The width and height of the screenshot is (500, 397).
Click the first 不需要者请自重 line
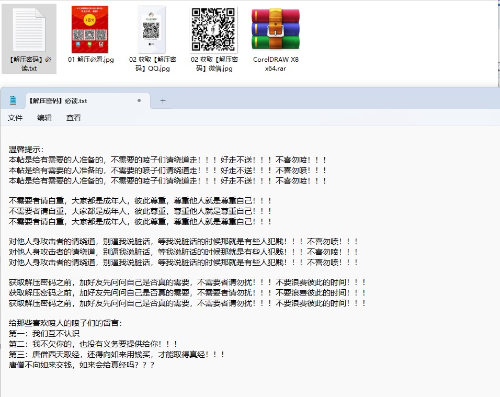140,200
